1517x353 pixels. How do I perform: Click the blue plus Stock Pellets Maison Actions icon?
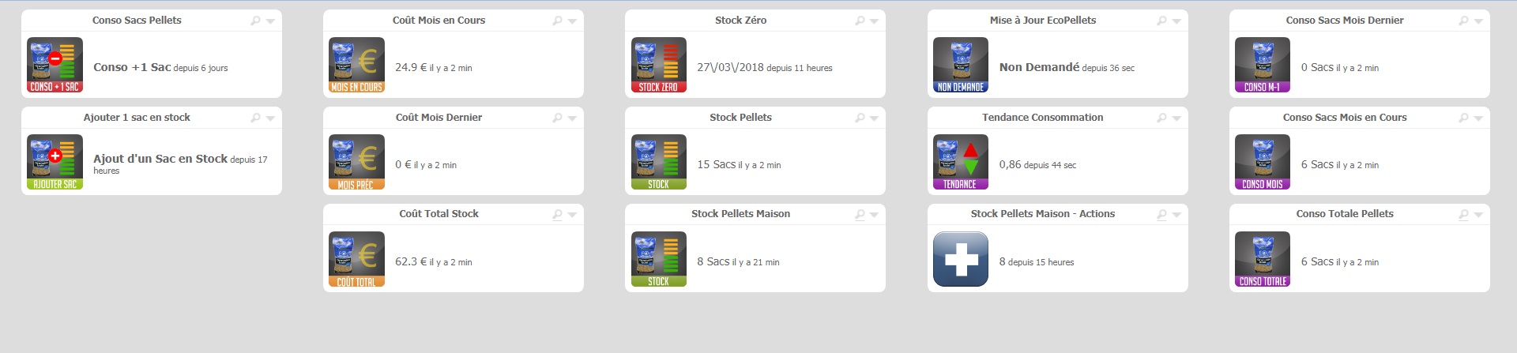(x=961, y=259)
